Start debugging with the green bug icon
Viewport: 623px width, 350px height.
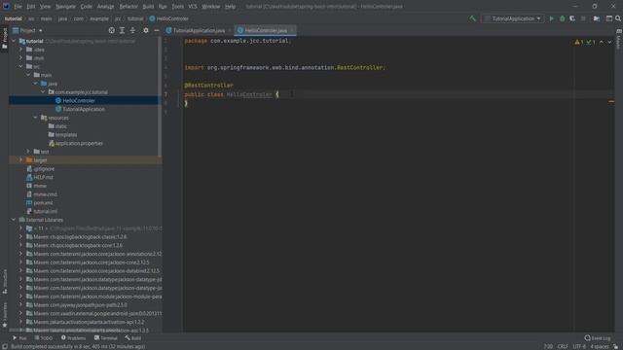[563, 18]
